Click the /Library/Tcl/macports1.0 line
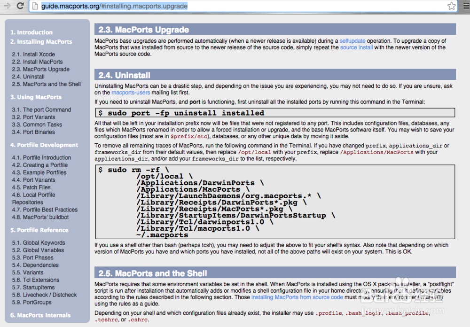Screen dimensions: 470x327 pos(197,228)
